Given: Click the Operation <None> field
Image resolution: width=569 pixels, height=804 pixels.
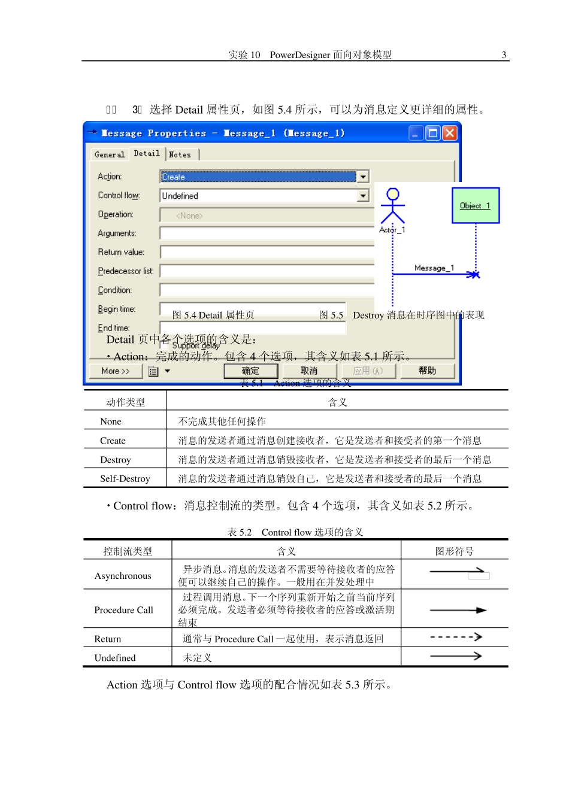Looking at the screenshot, I should 267,215.
